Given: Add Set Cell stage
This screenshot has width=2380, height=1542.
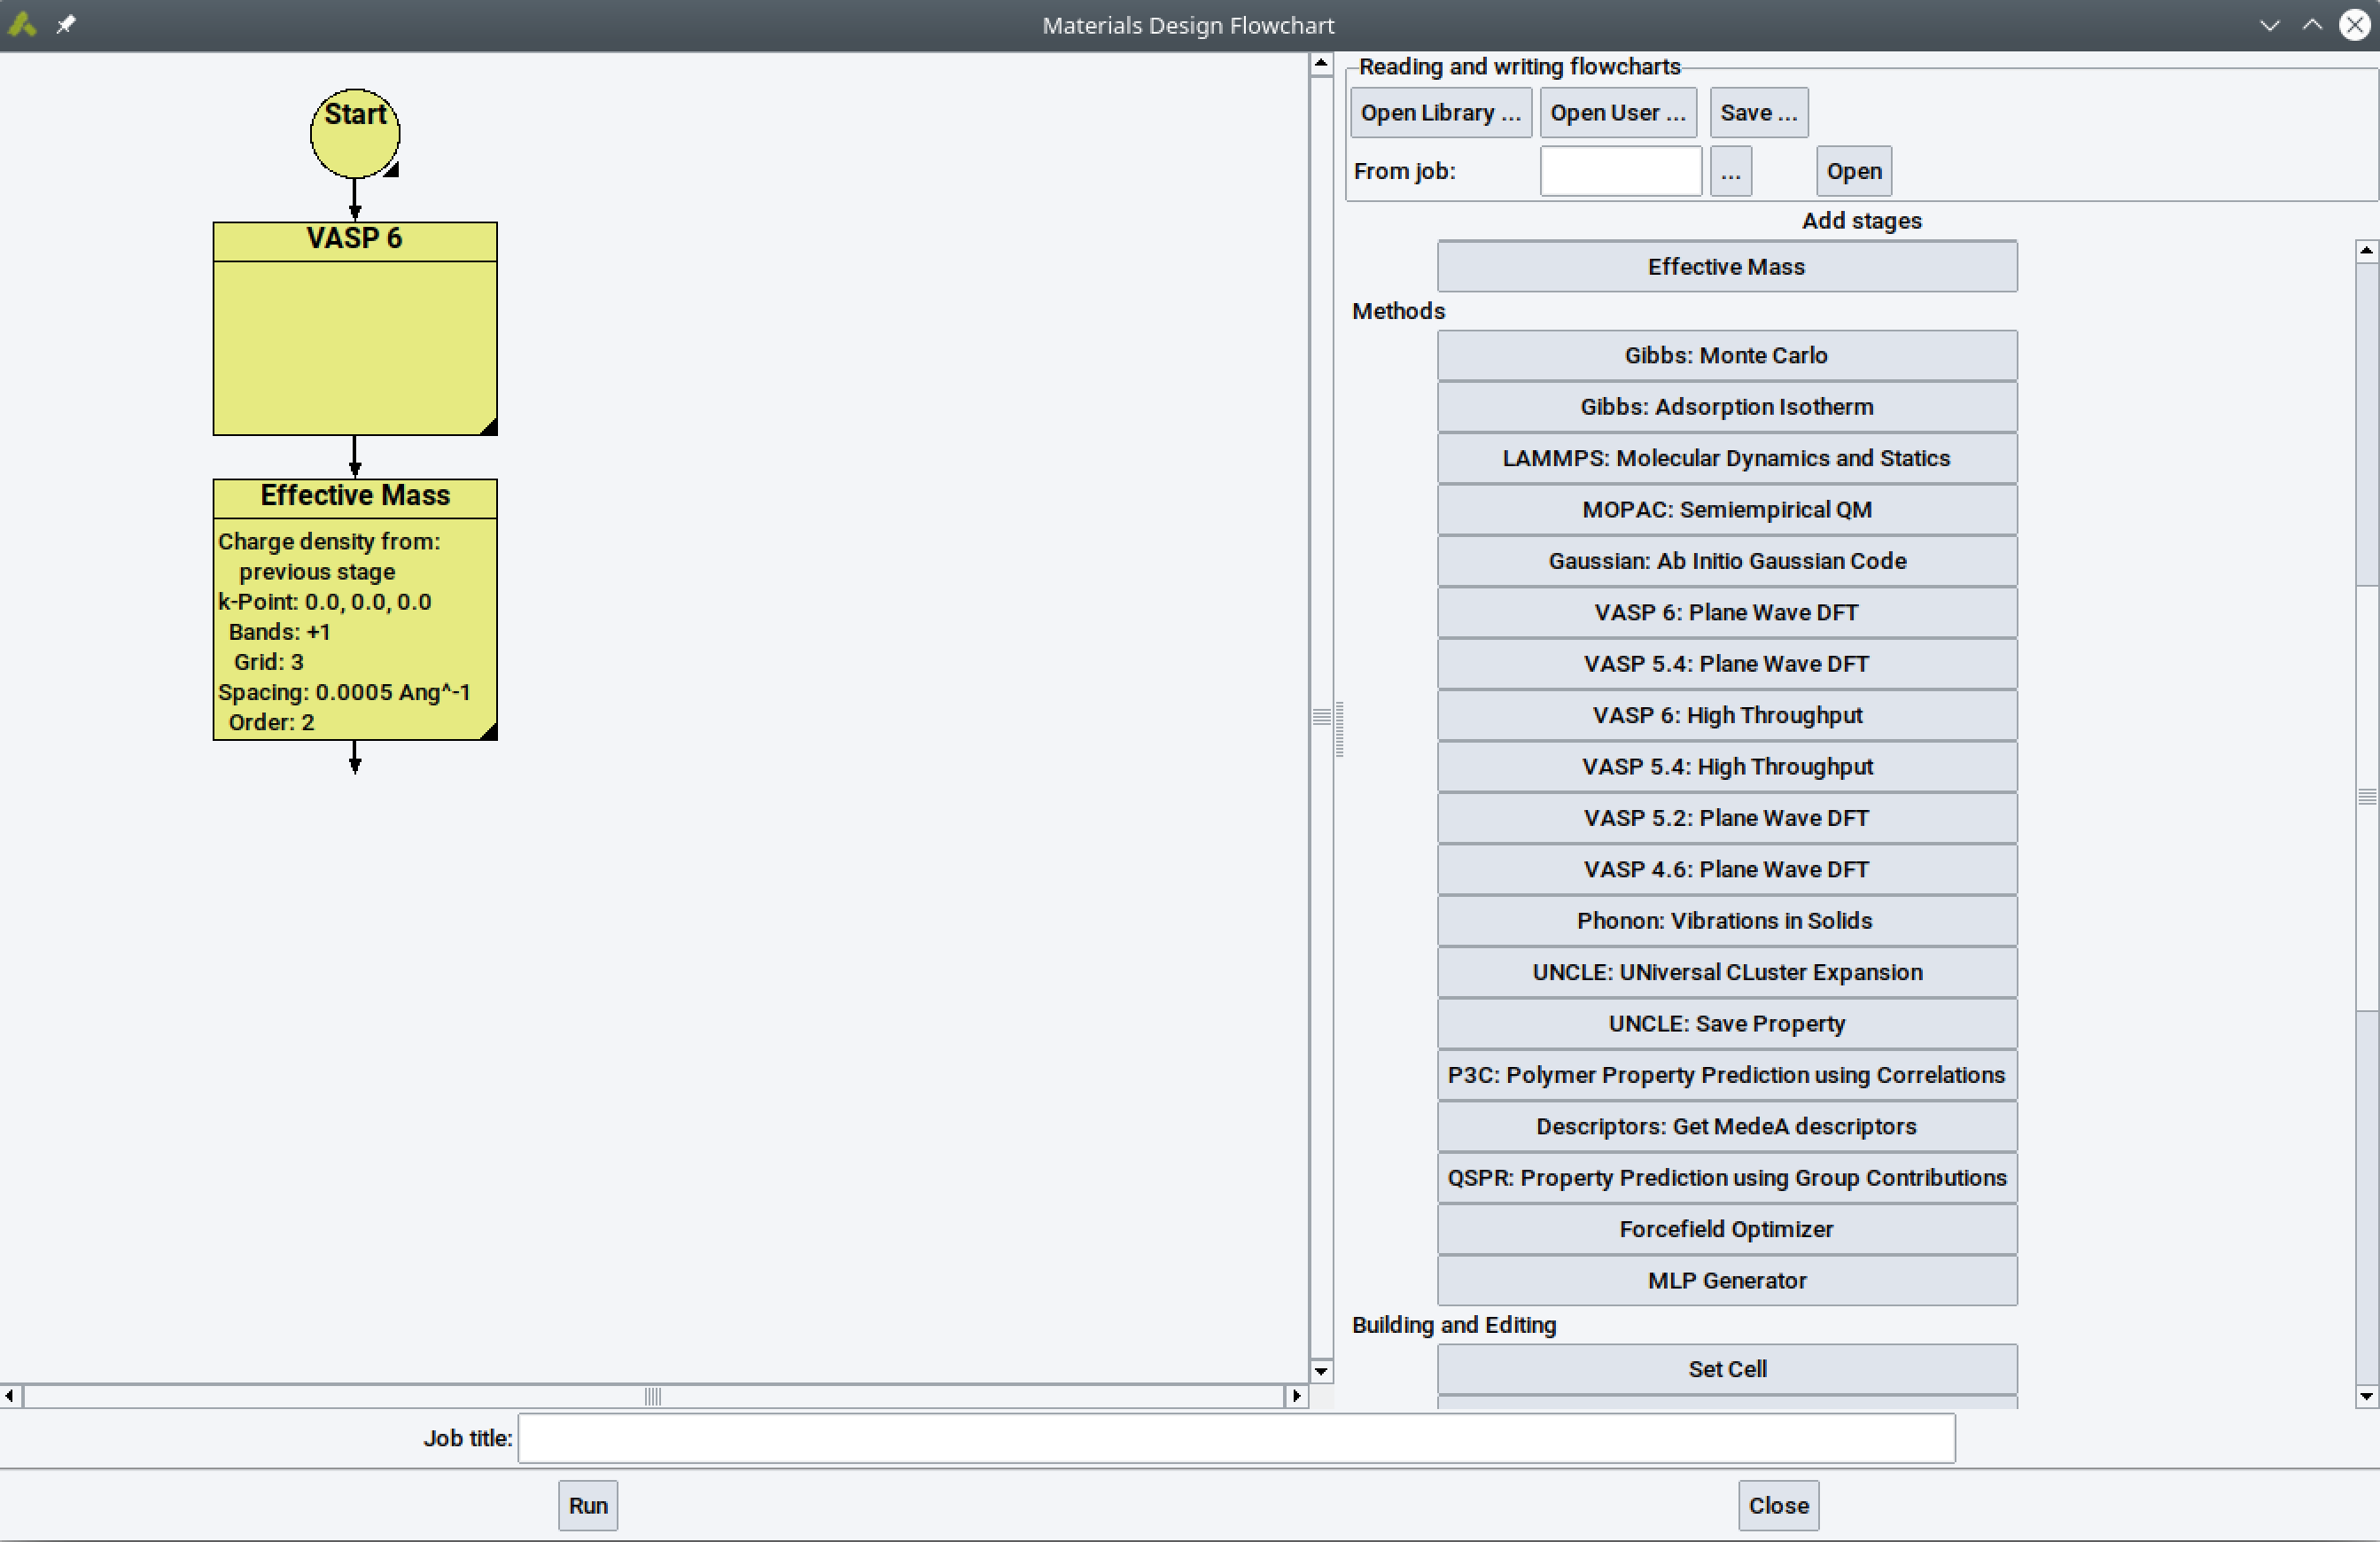Looking at the screenshot, I should click(1726, 1369).
